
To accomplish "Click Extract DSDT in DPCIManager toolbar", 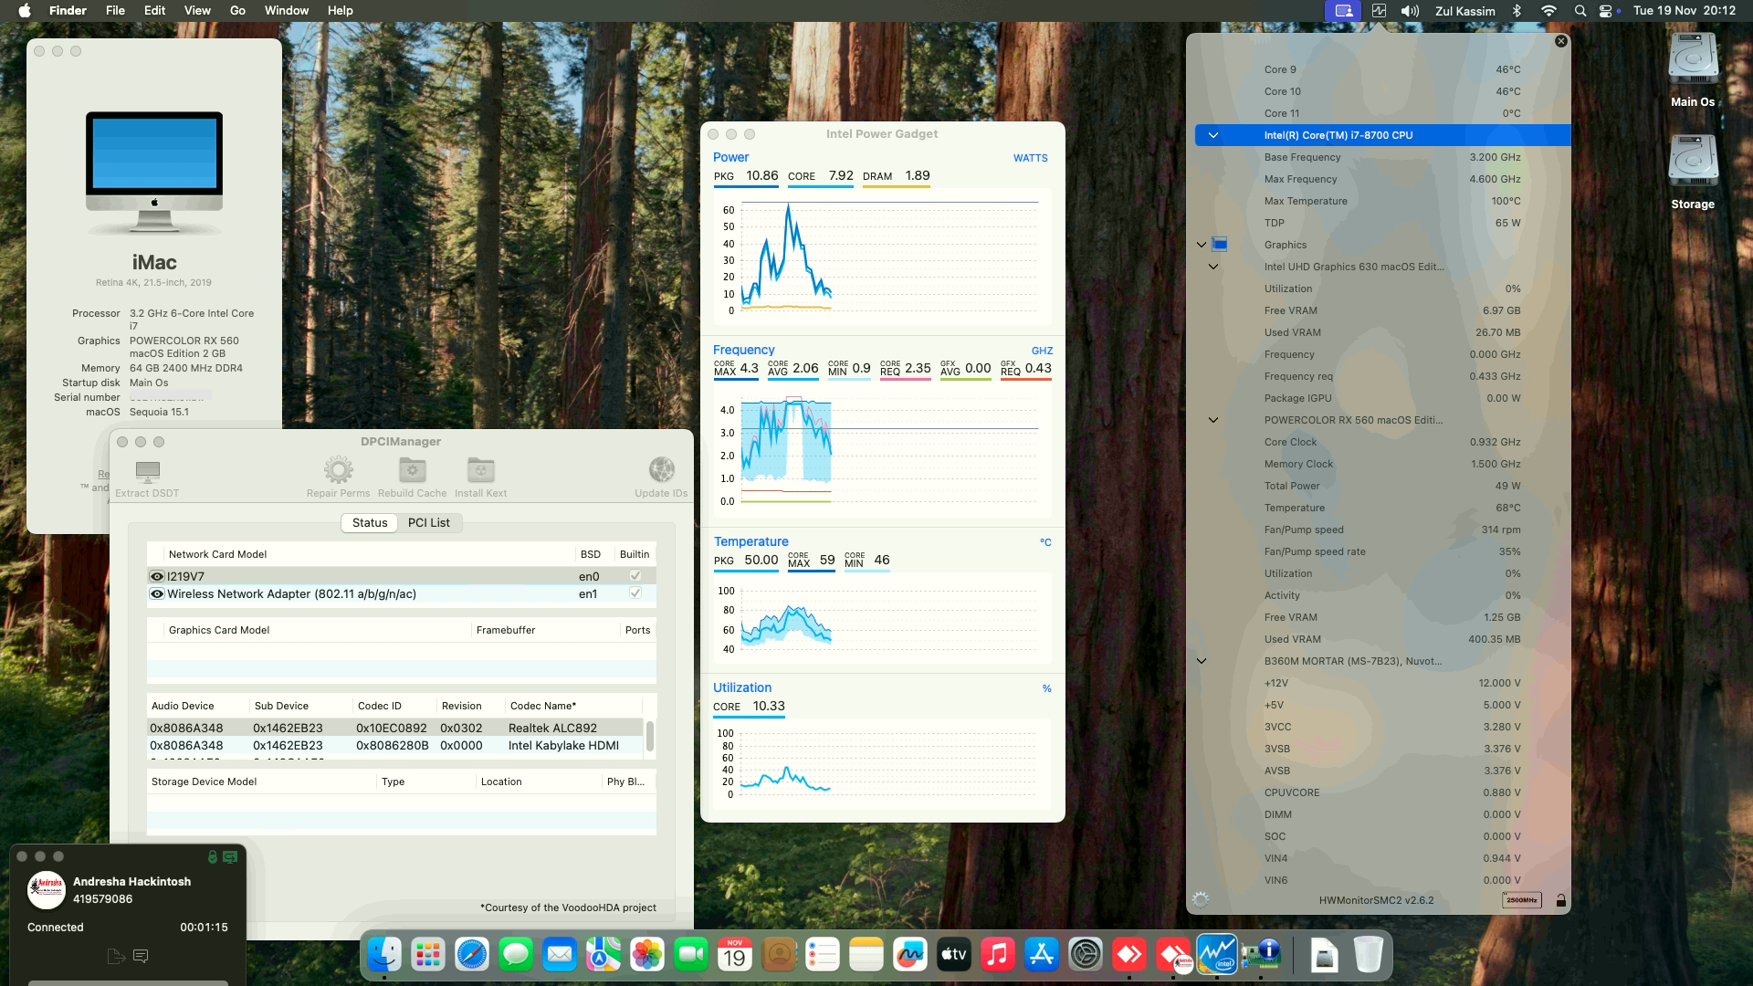I will pos(147,478).
